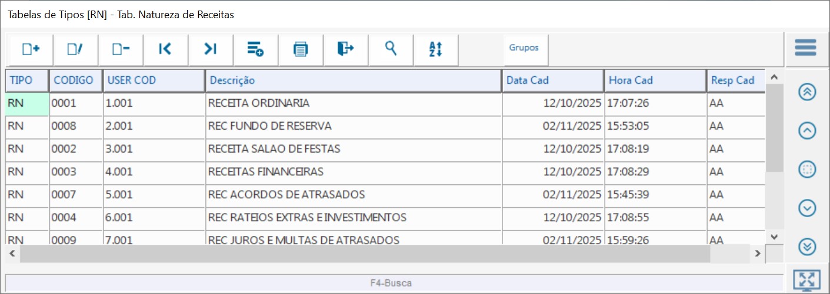The height and width of the screenshot is (294, 830).
Task: Click the single chevron up circle
Action: [808, 131]
